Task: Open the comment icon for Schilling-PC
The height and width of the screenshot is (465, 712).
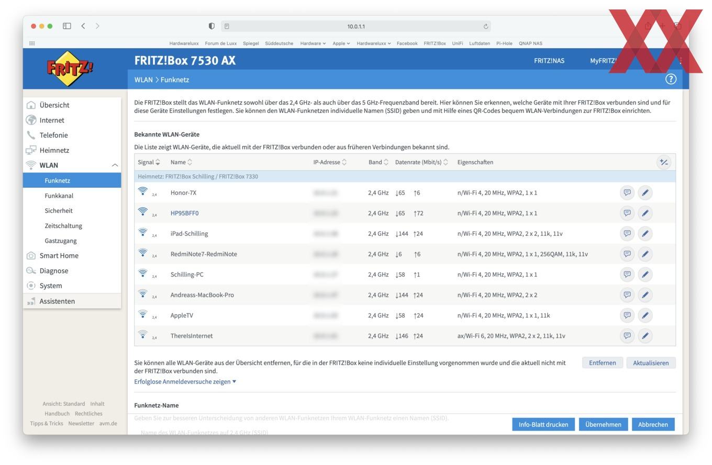Action: click(627, 274)
